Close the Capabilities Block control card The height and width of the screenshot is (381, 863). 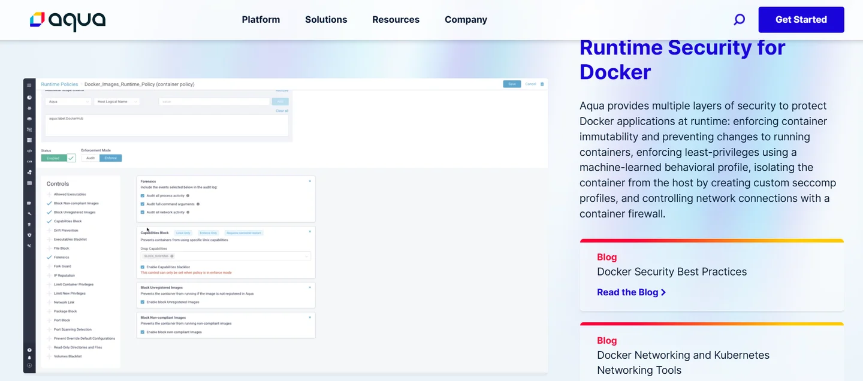tap(310, 231)
